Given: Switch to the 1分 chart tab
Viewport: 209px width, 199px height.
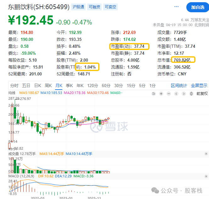Looking at the screenshot, I should (x=152, y=86).
